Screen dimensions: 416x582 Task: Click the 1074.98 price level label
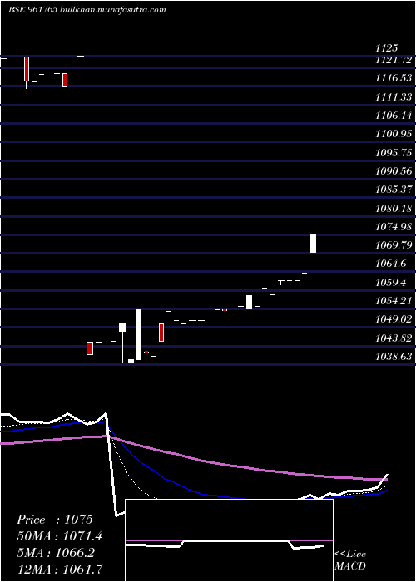394,227
